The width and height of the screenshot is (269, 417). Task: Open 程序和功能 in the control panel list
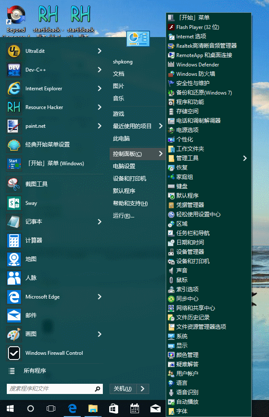(x=209, y=102)
